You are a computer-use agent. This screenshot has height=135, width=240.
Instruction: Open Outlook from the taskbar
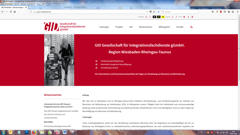click(x=11, y=132)
